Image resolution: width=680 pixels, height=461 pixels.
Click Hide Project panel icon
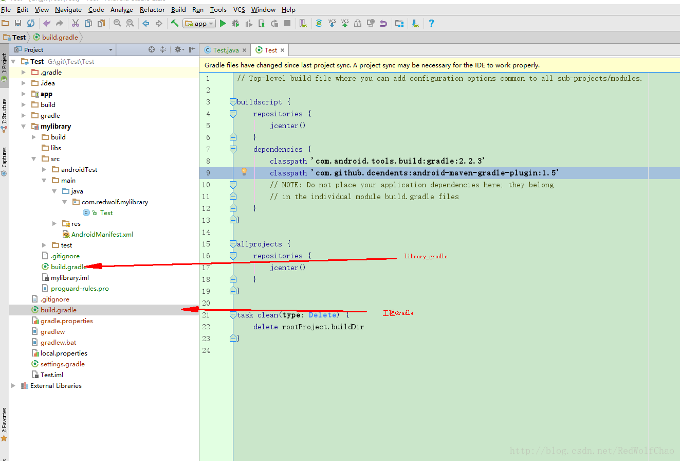192,49
